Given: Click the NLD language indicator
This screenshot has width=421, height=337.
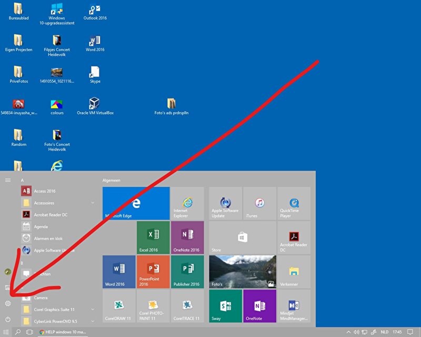Looking at the screenshot, I should click(x=385, y=332).
